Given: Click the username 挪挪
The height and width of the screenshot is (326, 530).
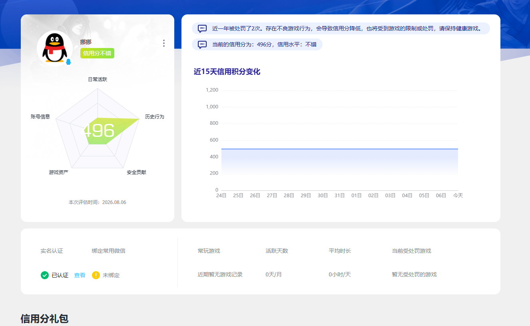Looking at the screenshot, I should 86,42.
